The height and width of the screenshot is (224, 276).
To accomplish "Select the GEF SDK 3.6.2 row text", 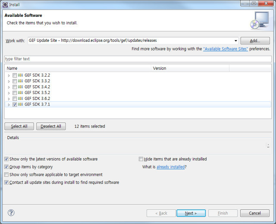I will click(38, 99).
